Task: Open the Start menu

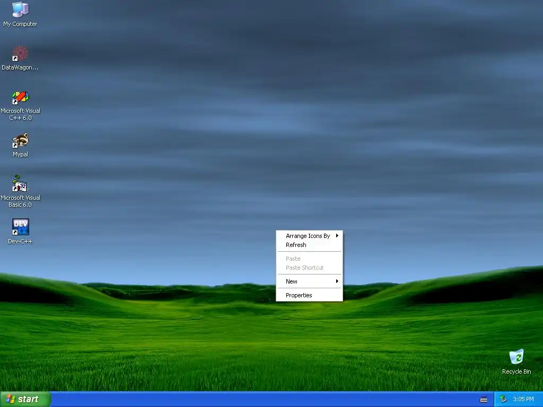Action: 25,399
